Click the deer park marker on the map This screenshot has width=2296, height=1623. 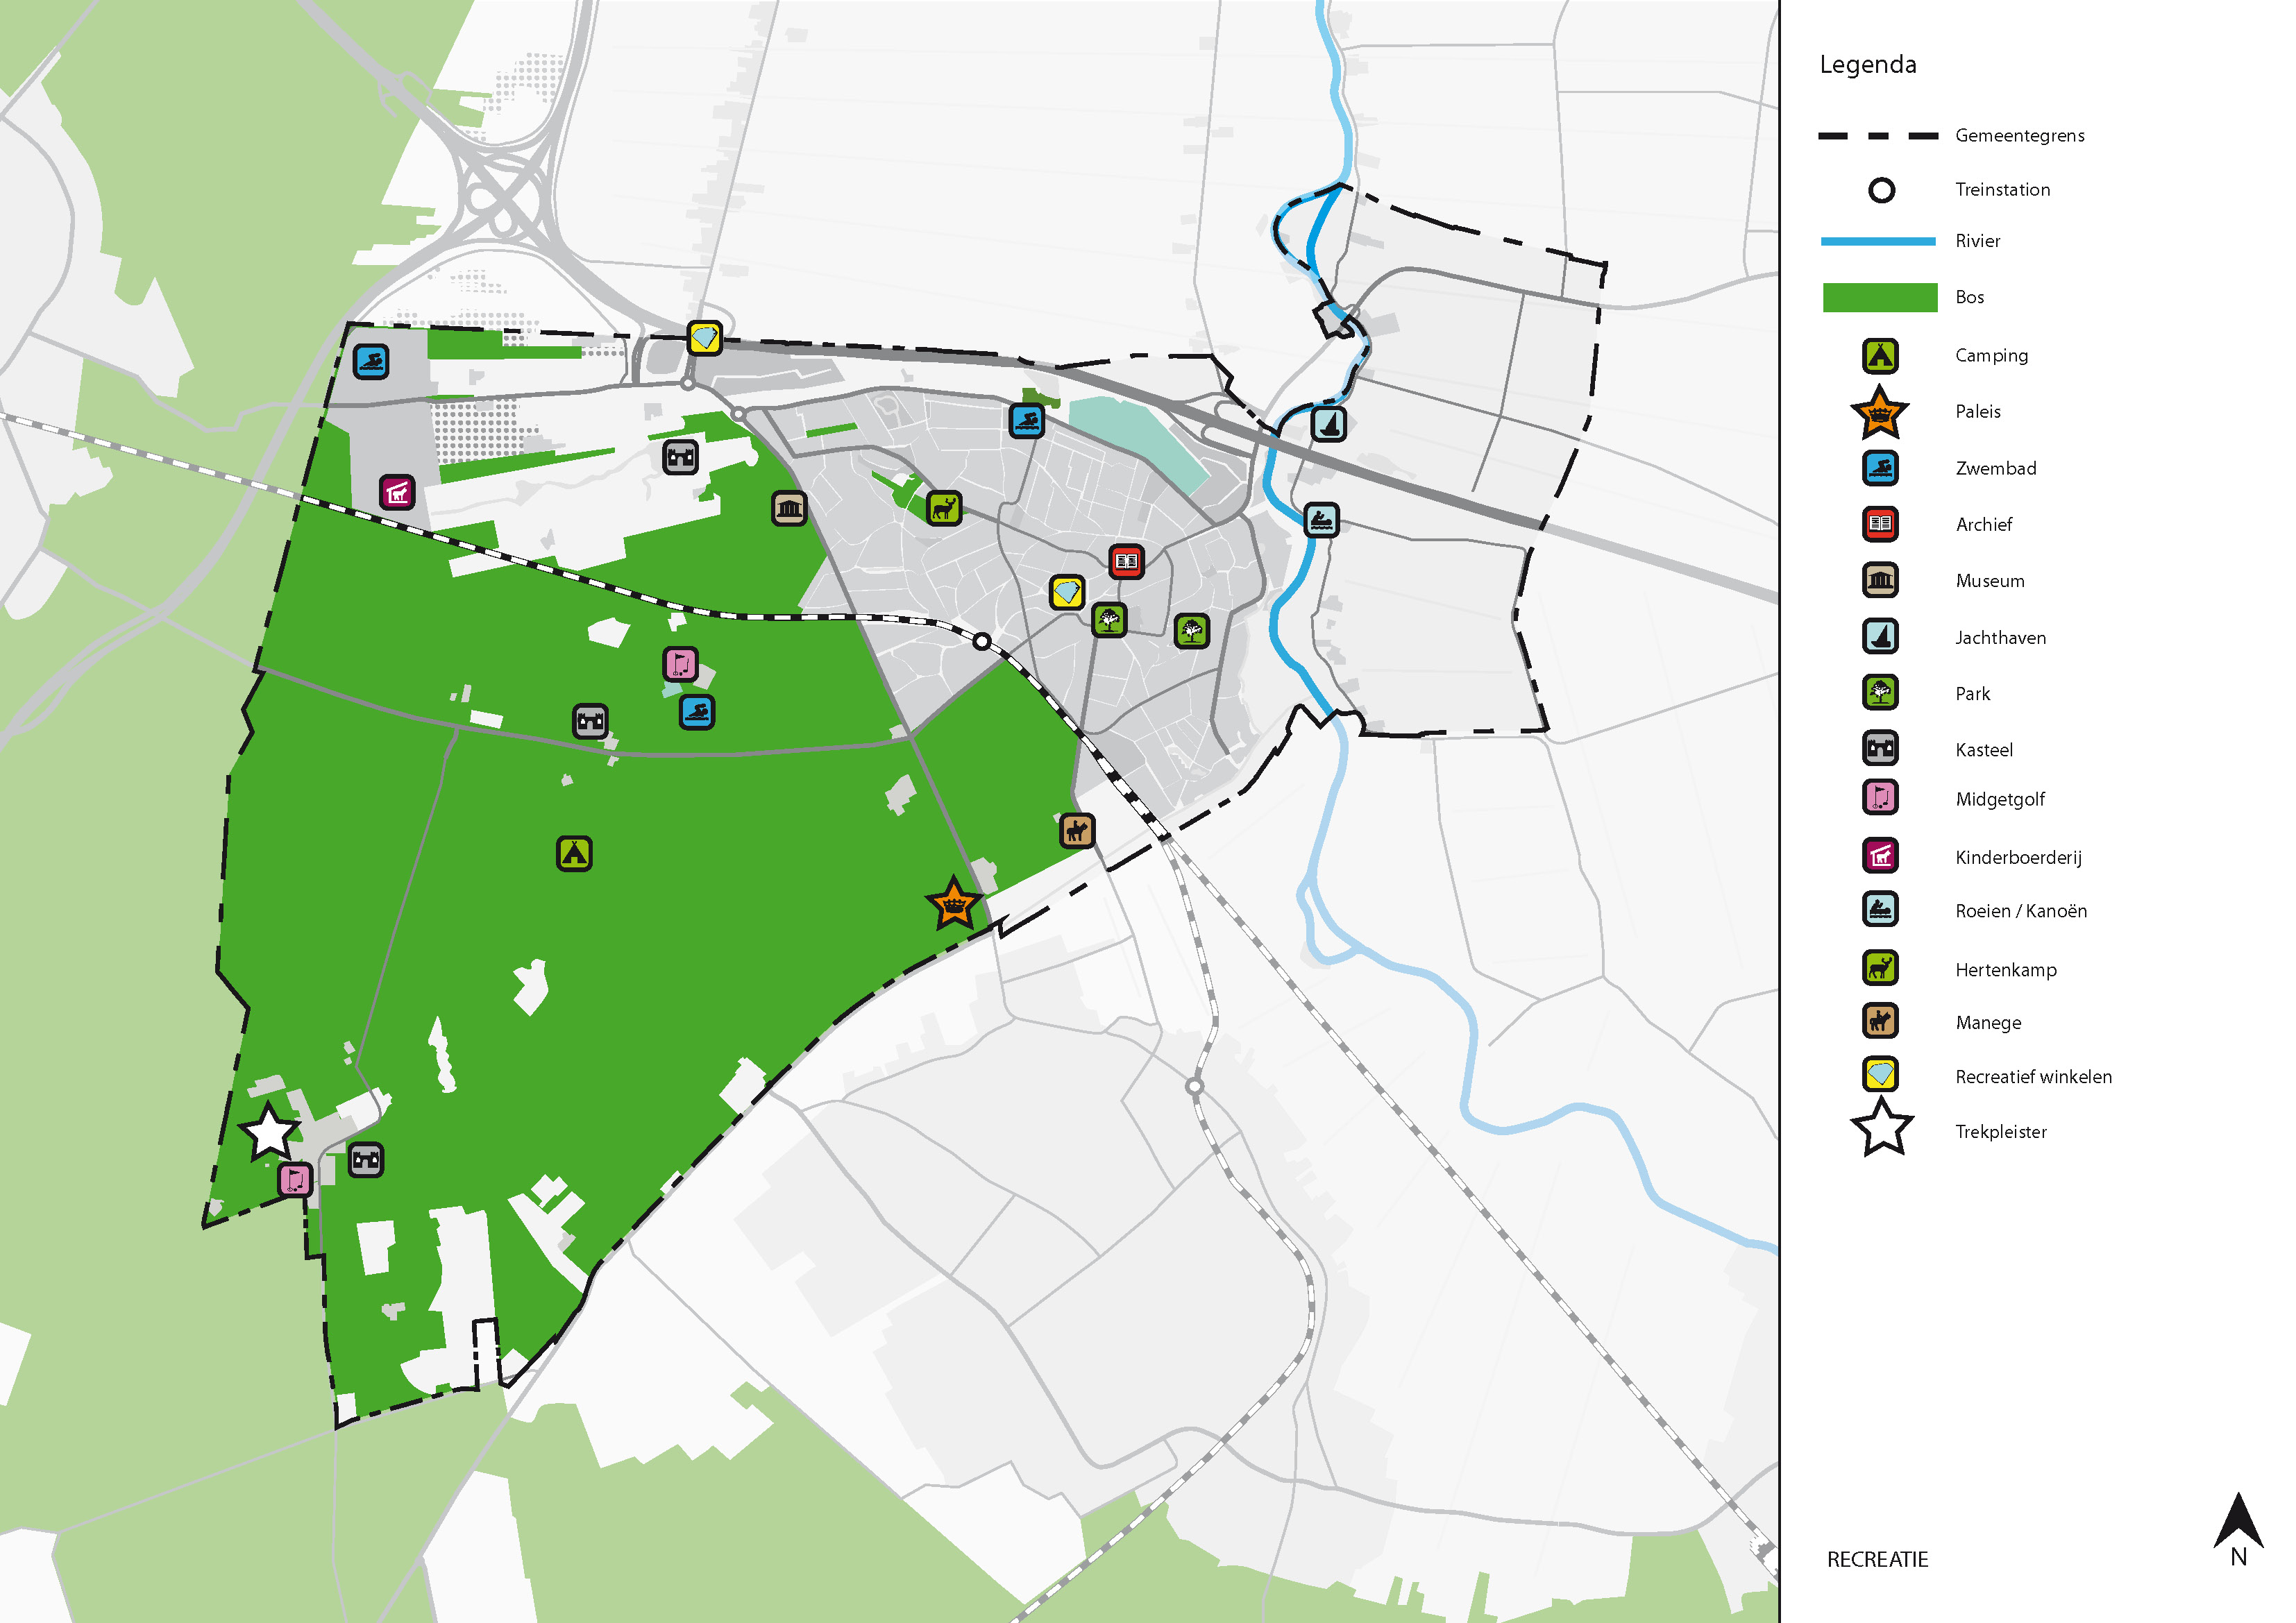pyautogui.click(x=943, y=509)
